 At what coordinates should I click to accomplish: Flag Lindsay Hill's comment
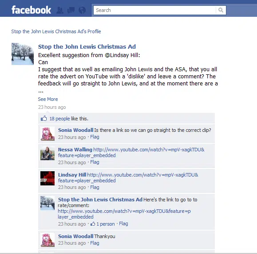[95, 187]
